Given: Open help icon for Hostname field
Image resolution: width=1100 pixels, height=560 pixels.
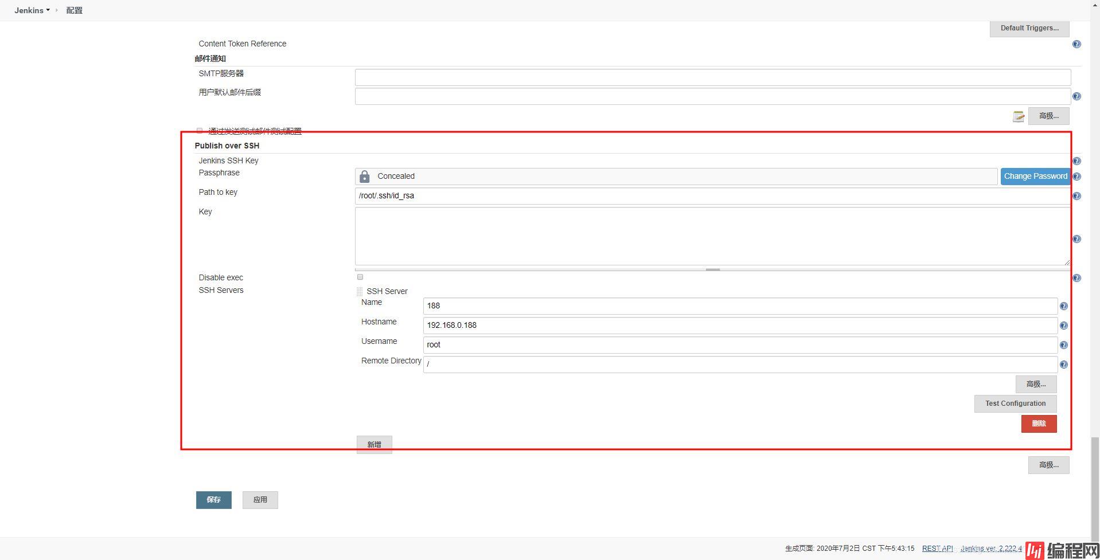Looking at the screenshot, I should (1063, 326).
